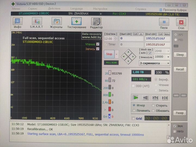The image size is (196, 147).
Task: Enable the Grid checkbox
Action: (133, 118)
